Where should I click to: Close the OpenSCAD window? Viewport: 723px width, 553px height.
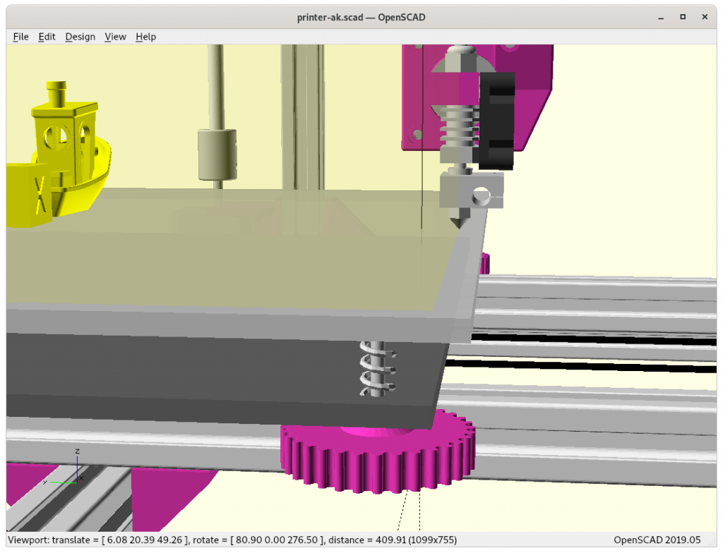(705, 17)
